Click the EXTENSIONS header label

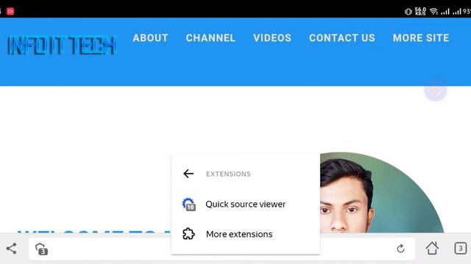228,174
